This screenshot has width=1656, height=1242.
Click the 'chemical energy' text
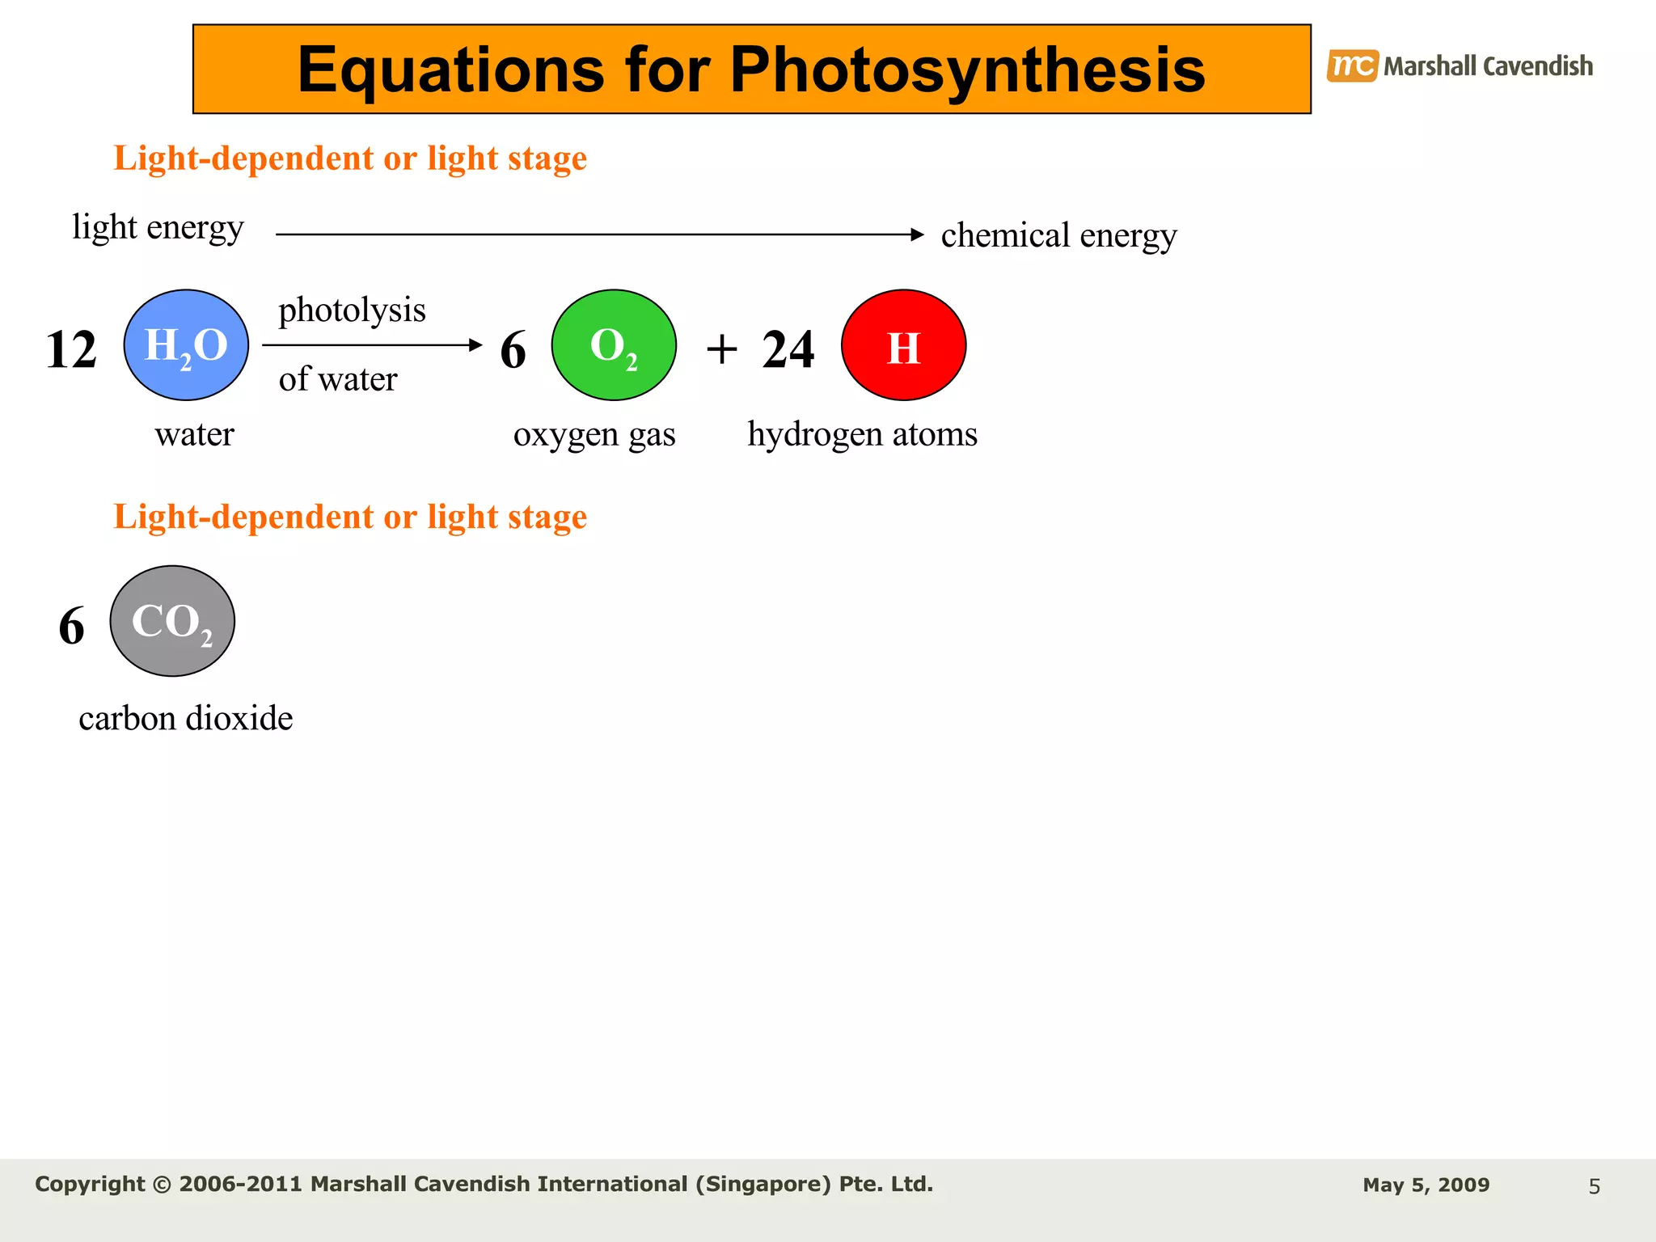pyautogui.click(x=1058, y=235)
